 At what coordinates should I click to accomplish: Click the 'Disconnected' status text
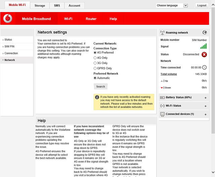tap(191, 54)
